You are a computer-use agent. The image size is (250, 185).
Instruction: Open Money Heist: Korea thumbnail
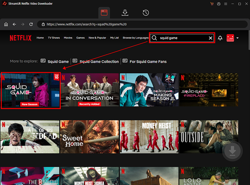tap(89, 176)
